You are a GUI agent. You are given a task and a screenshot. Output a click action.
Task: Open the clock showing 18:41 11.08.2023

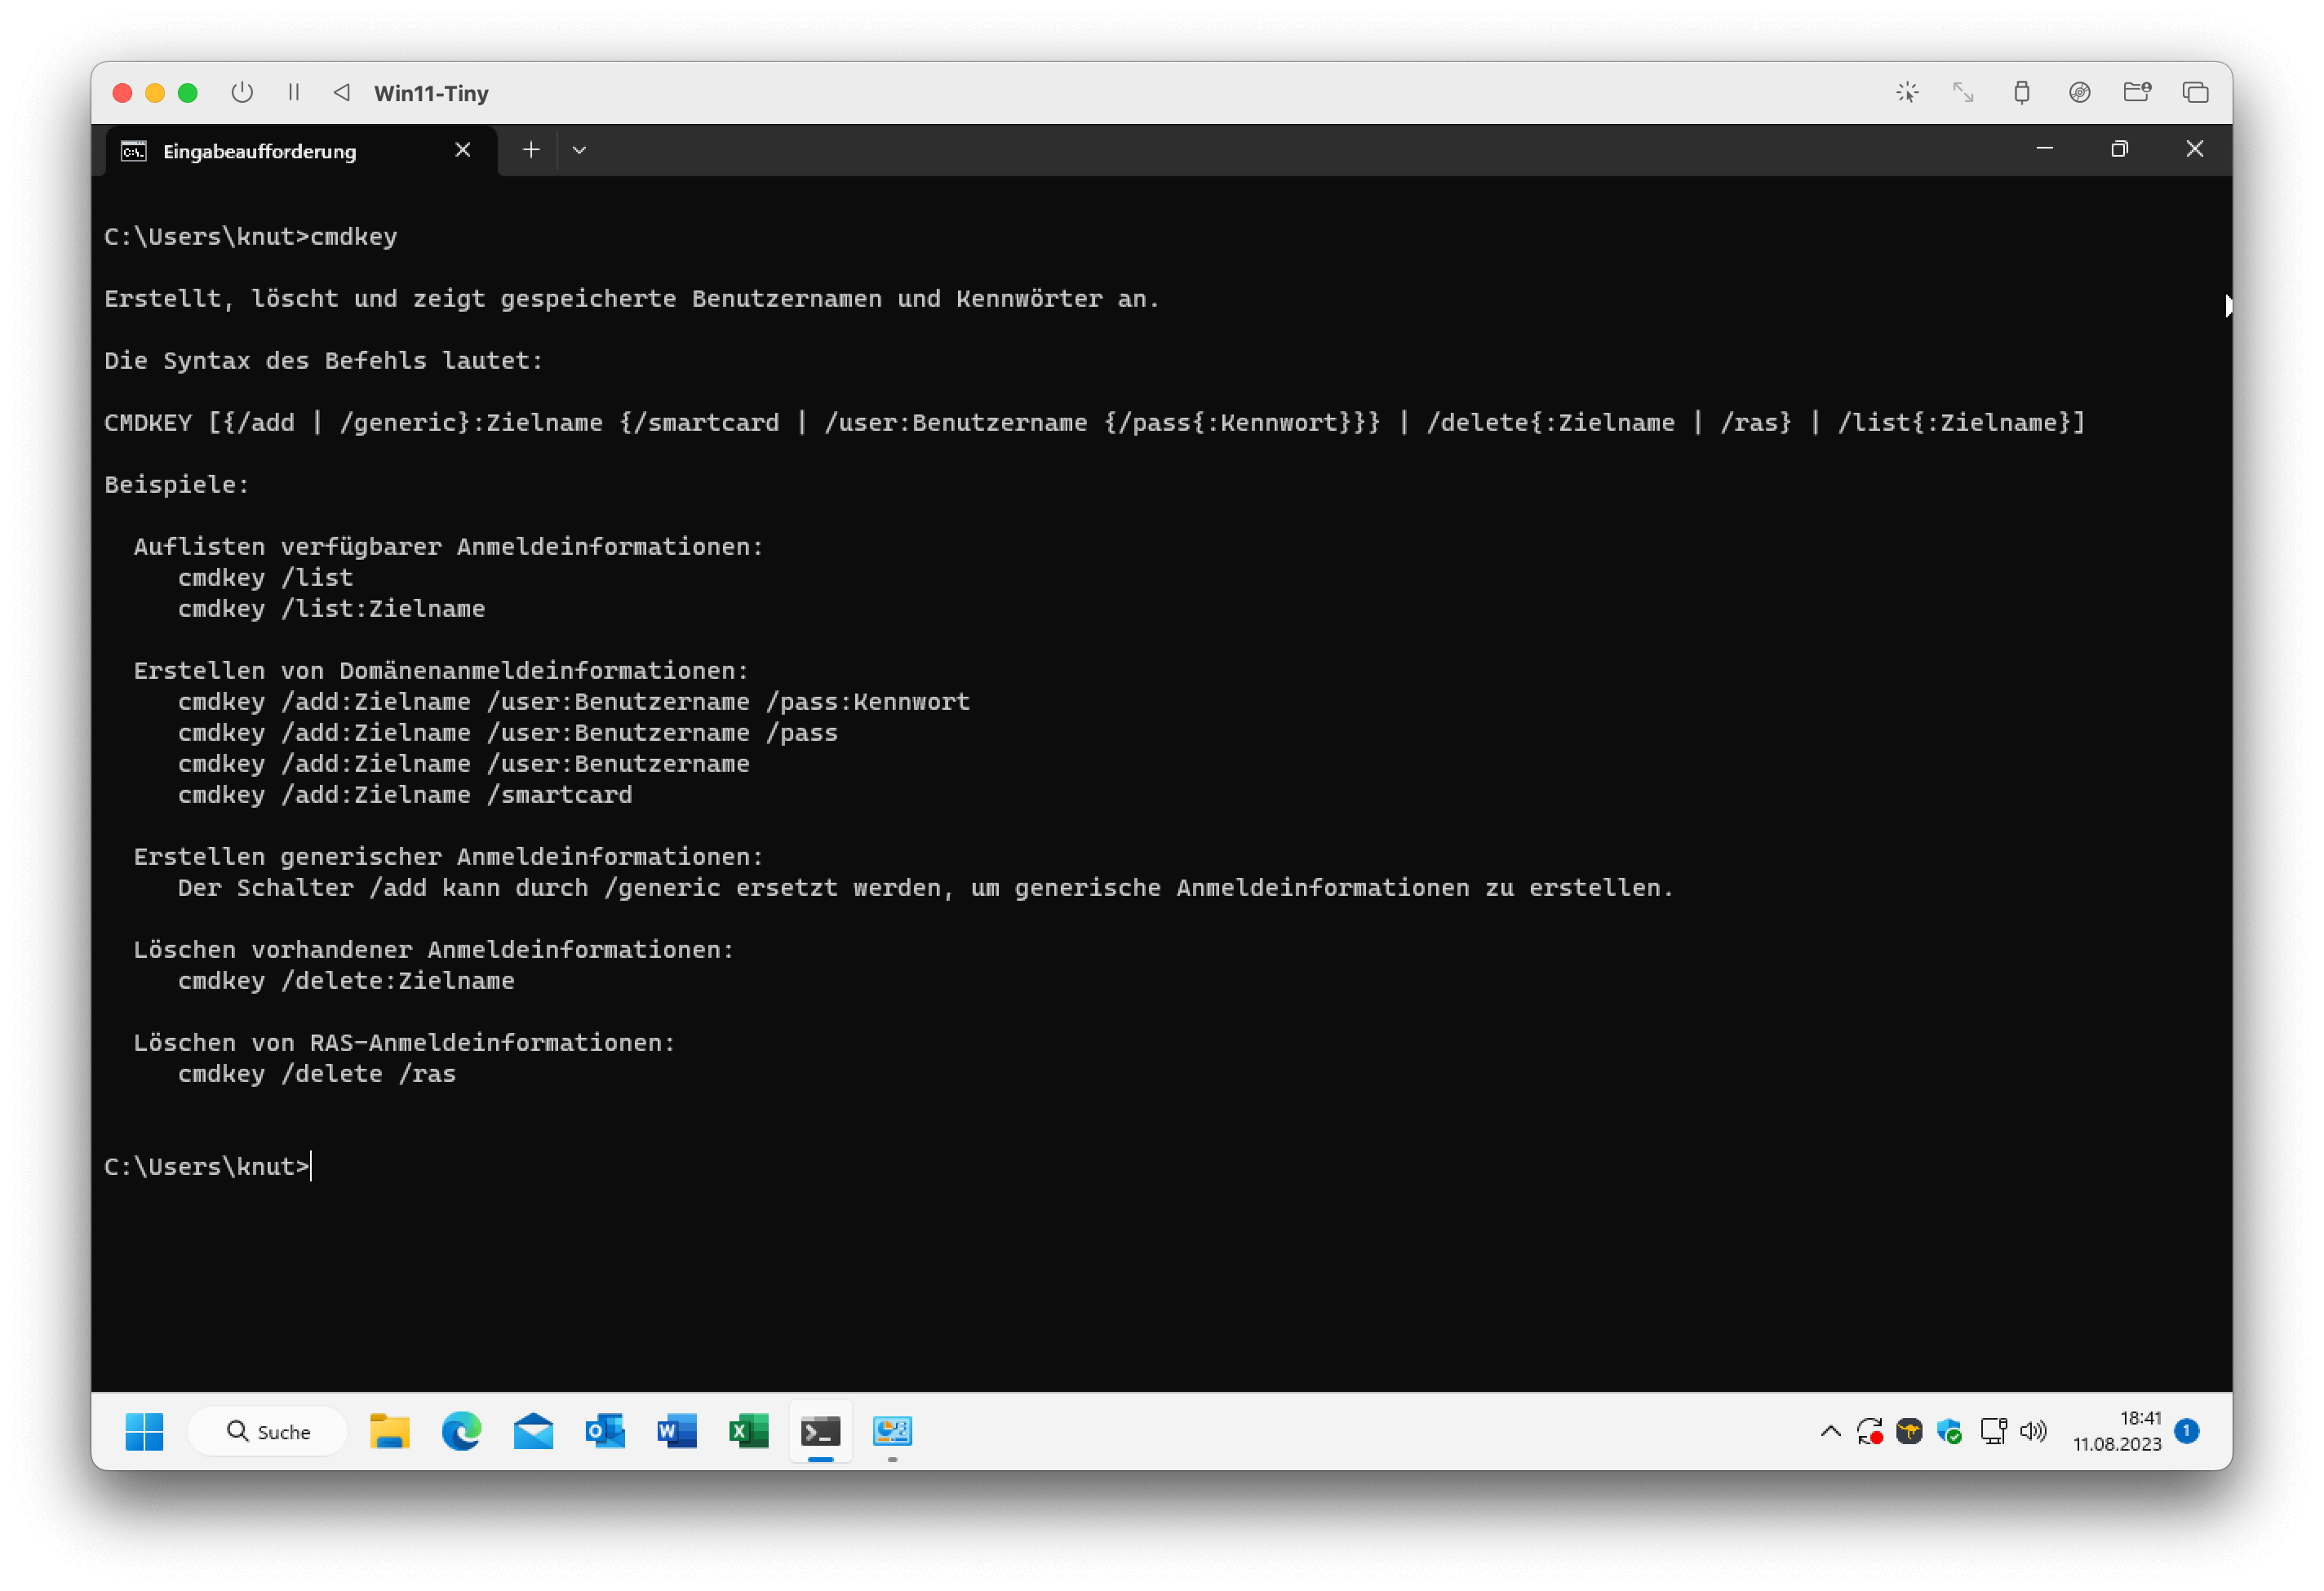[x=2117, y=1431]
